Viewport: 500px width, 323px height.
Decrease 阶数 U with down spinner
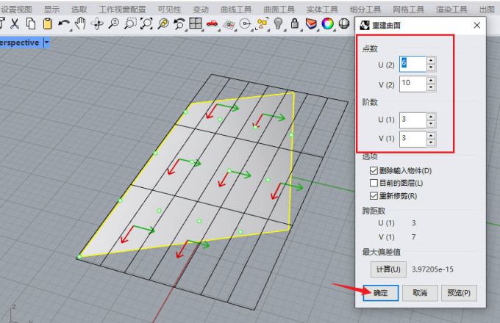click(x=431, y=123)
